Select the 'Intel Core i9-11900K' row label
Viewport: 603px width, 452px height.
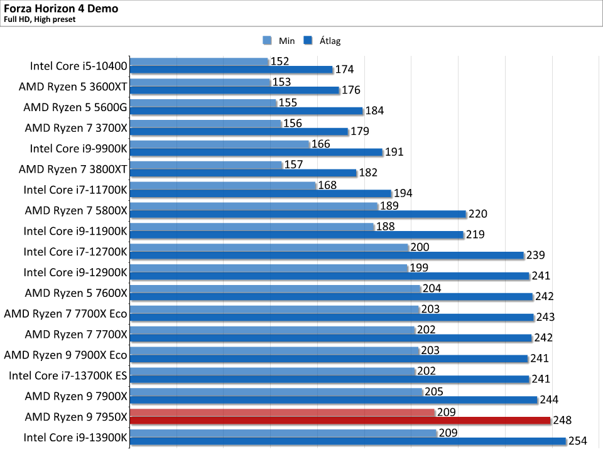pyautogui.click(x=75, y=232)
